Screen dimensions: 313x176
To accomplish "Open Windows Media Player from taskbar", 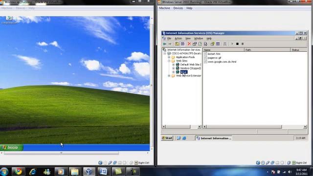I will point(61,172).
